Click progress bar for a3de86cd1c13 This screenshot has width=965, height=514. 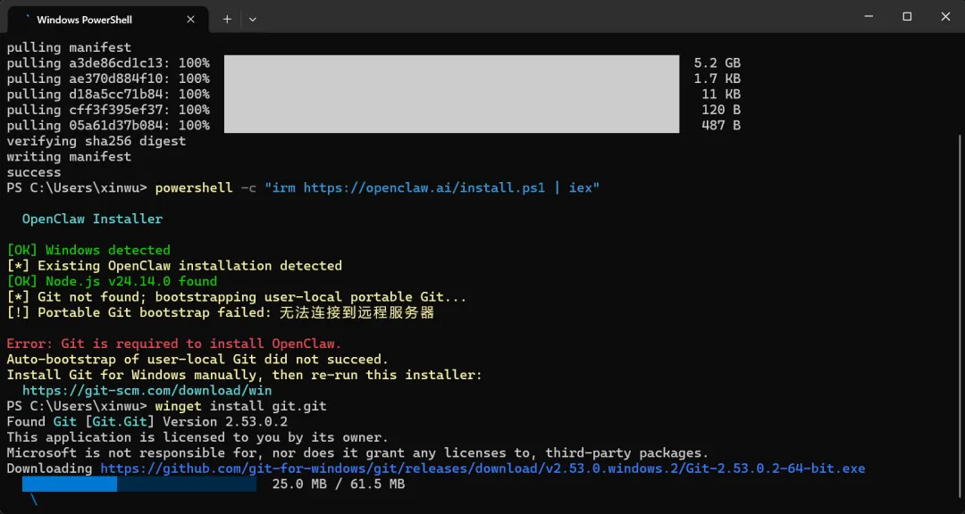[451, 63]
